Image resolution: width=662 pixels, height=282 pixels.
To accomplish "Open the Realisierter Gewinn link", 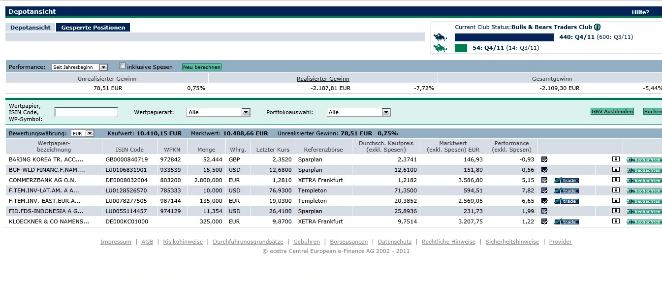I will click(x=323, y=79).
